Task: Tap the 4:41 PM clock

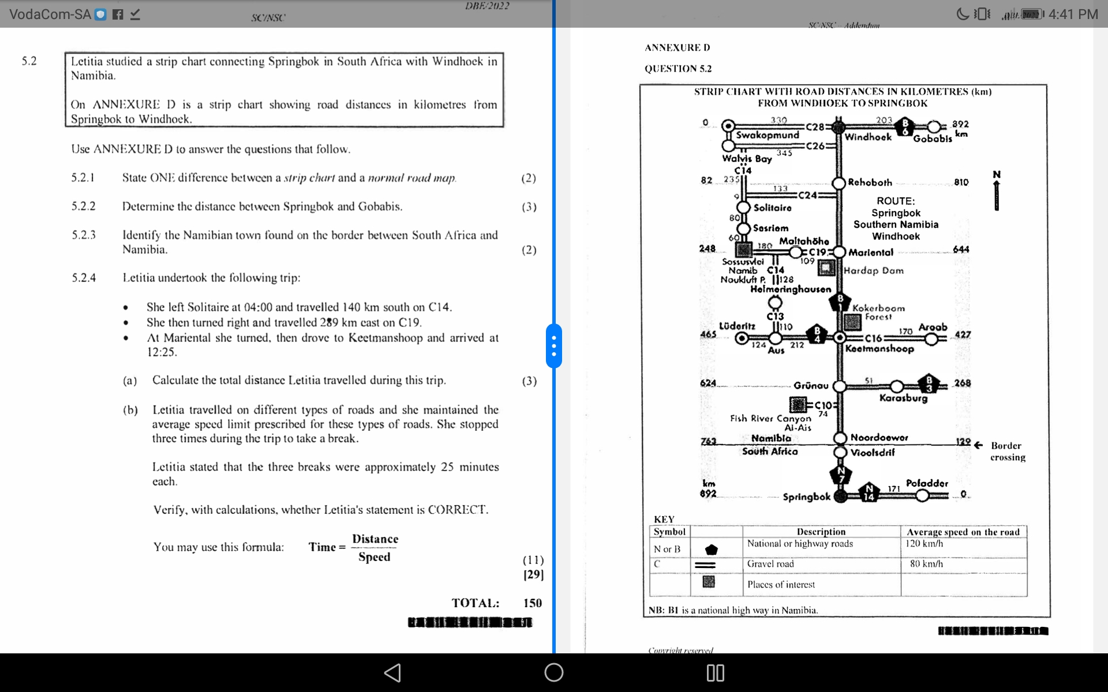Action: pyautogui.click(x=1073, y=14)
